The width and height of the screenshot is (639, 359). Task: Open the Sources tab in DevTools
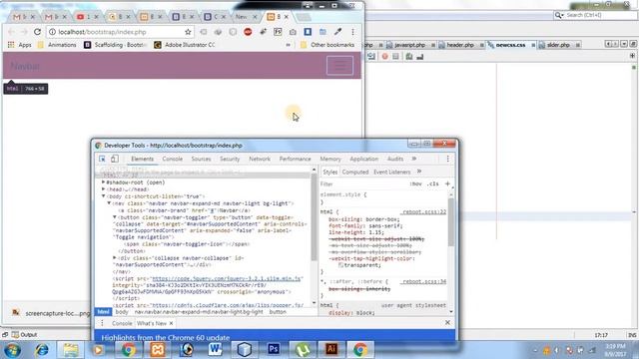(x=202, y=159)
